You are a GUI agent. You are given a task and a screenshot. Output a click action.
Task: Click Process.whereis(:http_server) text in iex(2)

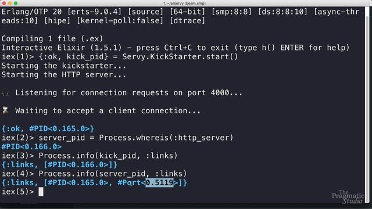click(166, 138)
